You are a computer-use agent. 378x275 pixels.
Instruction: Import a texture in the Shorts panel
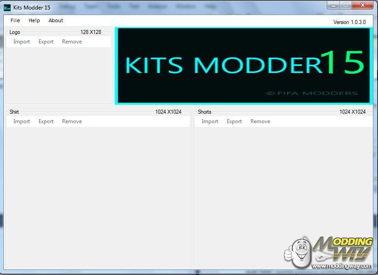click(210, 121)
